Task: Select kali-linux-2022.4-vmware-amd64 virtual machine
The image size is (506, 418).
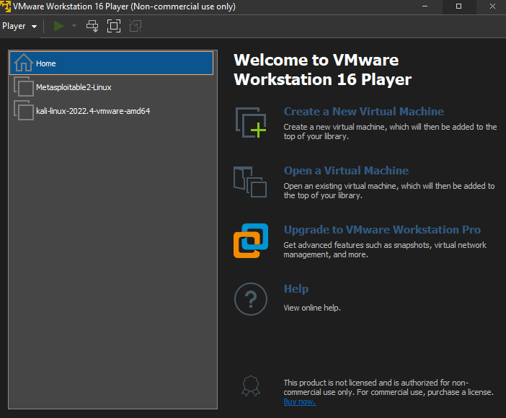Action: [92, 111]
